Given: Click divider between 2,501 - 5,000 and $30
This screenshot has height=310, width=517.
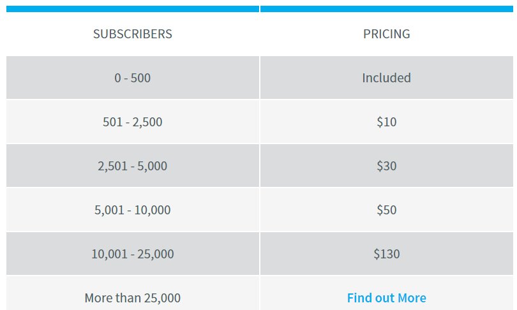Looking at the screenshot, I should [260, 166].
